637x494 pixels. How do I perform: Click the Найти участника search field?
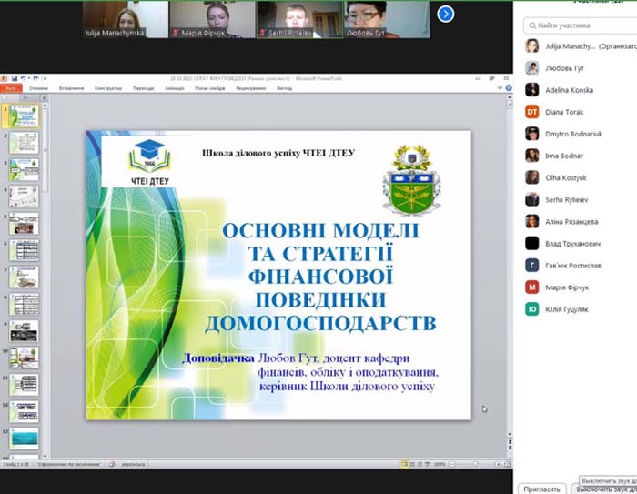tap(581, 25)
